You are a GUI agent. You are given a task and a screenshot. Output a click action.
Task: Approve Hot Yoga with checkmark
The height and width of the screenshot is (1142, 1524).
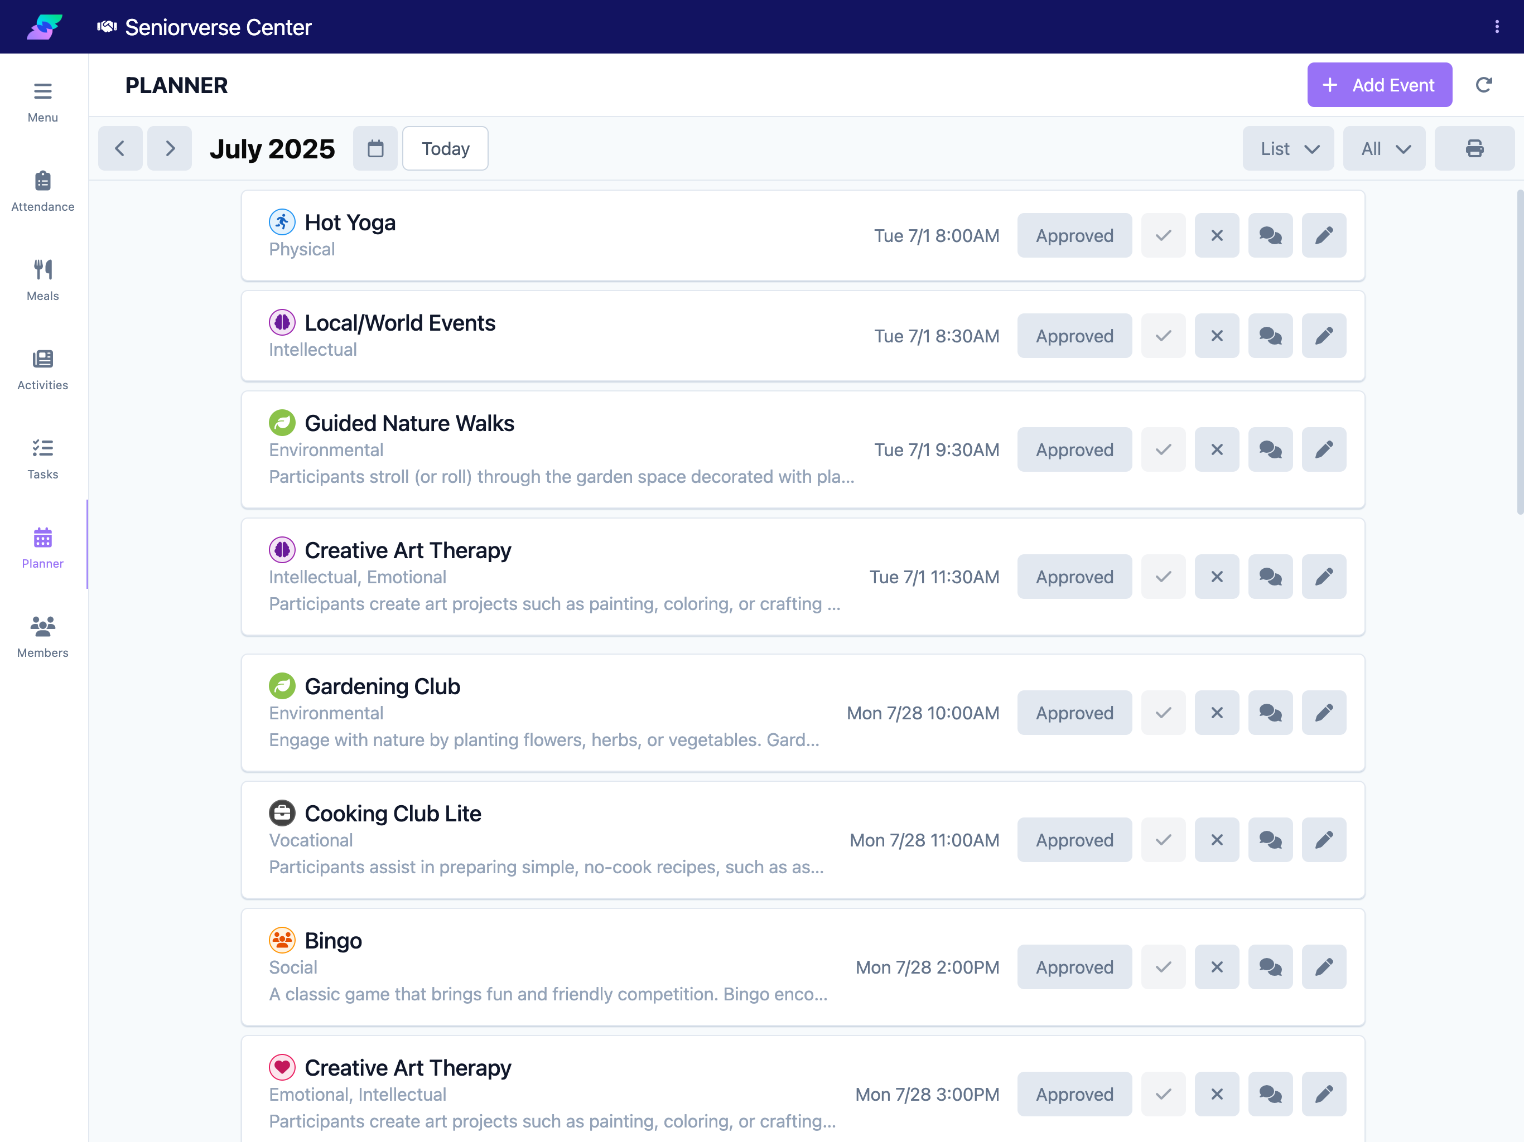click(x=1163, y=235)
